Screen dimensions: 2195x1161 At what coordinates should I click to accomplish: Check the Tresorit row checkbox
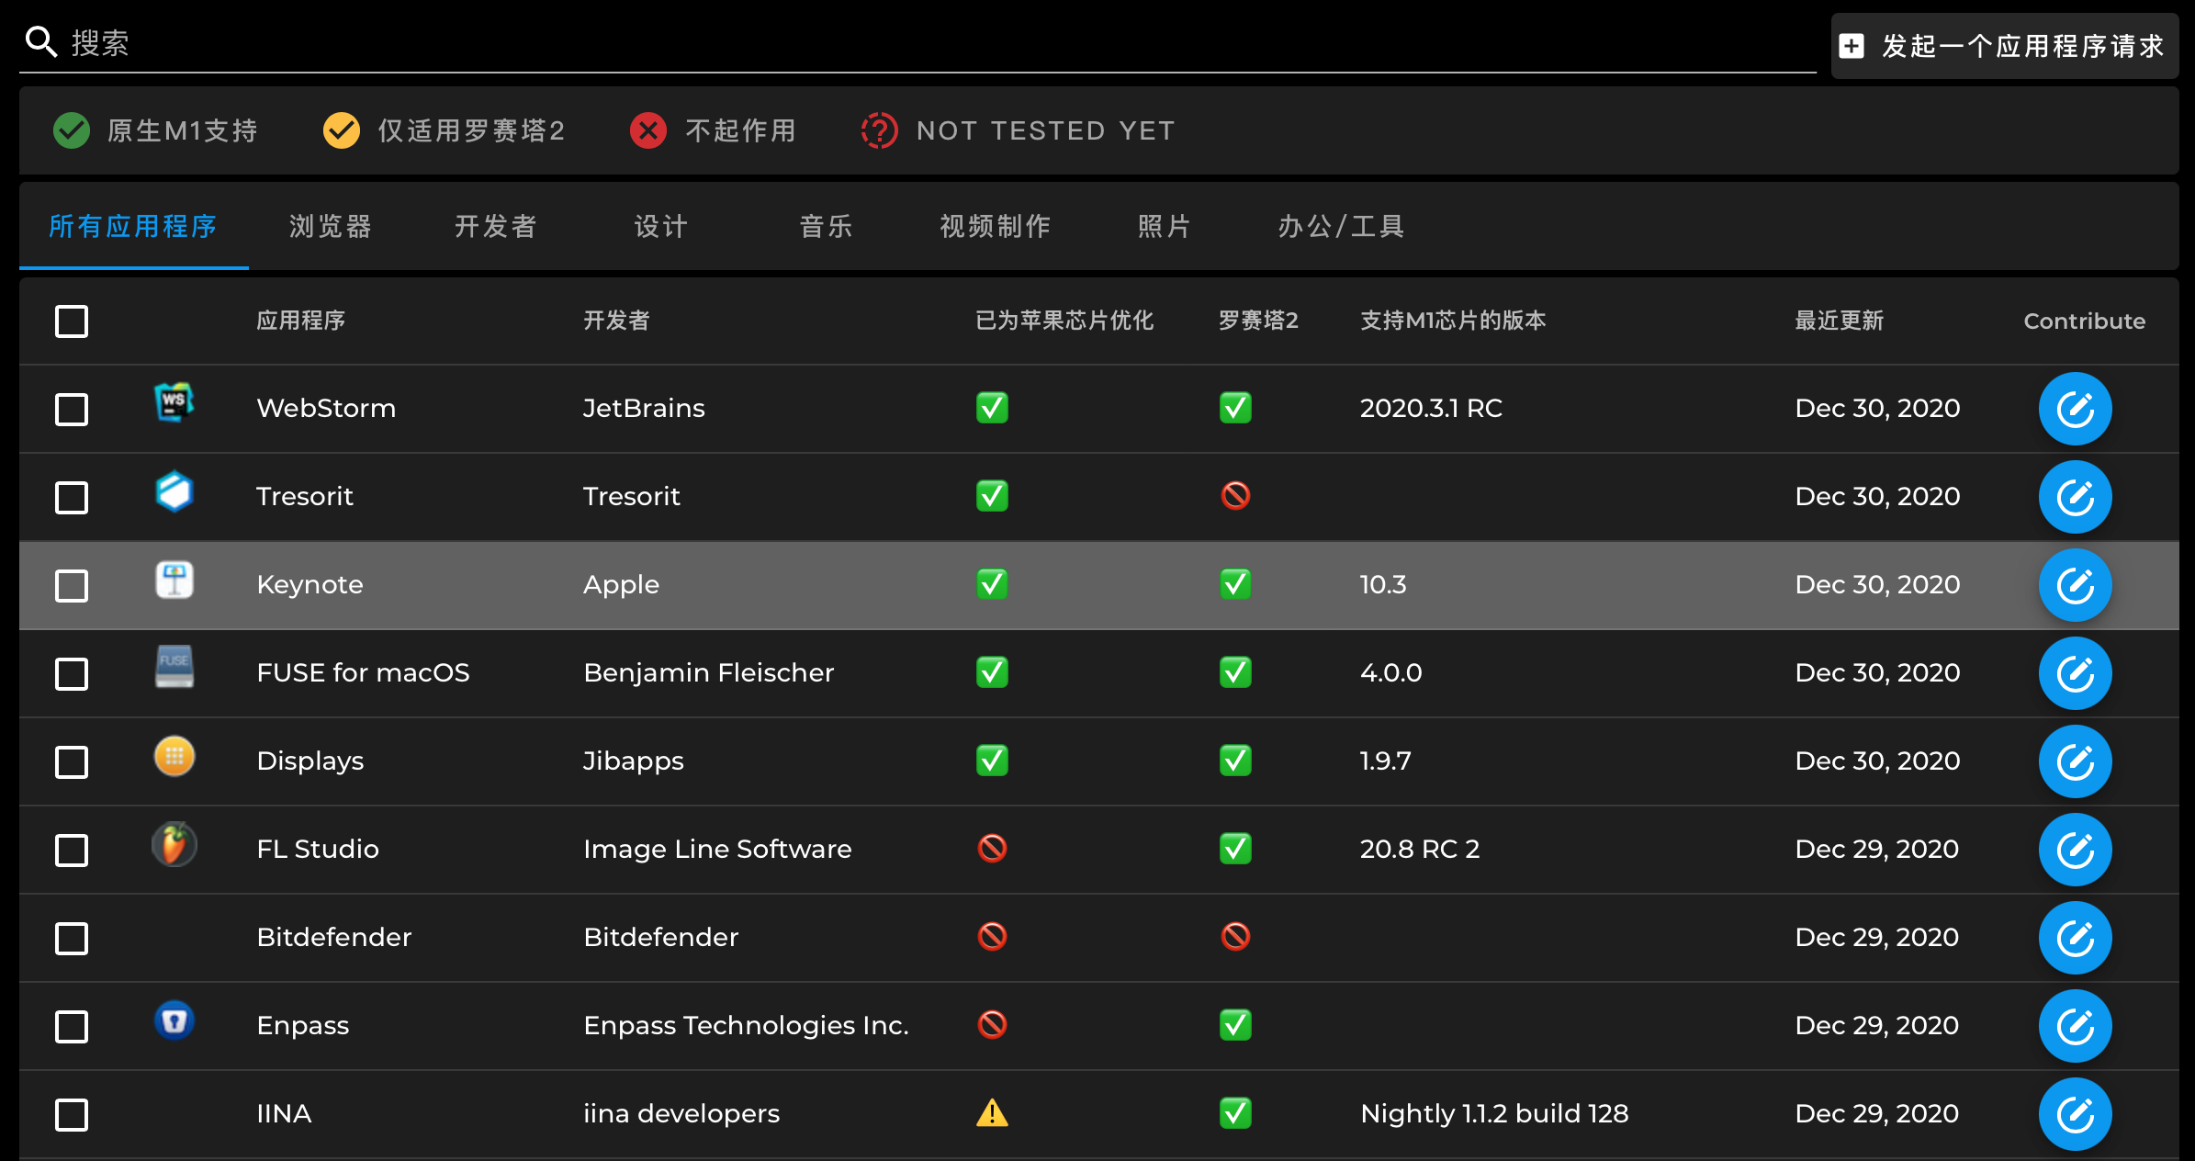[72, 497]
